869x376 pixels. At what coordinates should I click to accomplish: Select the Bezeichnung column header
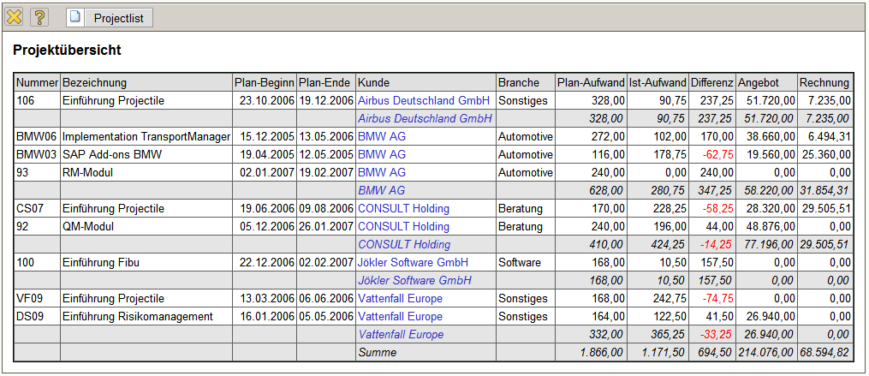[x=95, y=83]
